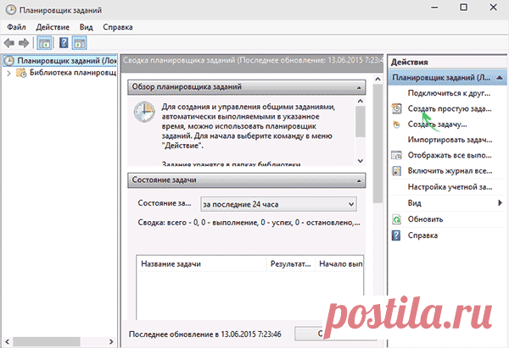Image resolution: width=509 pixels, height=348 pixels.
Task: Select Библиотека планировщика tree item
Action: coord(73,73)
